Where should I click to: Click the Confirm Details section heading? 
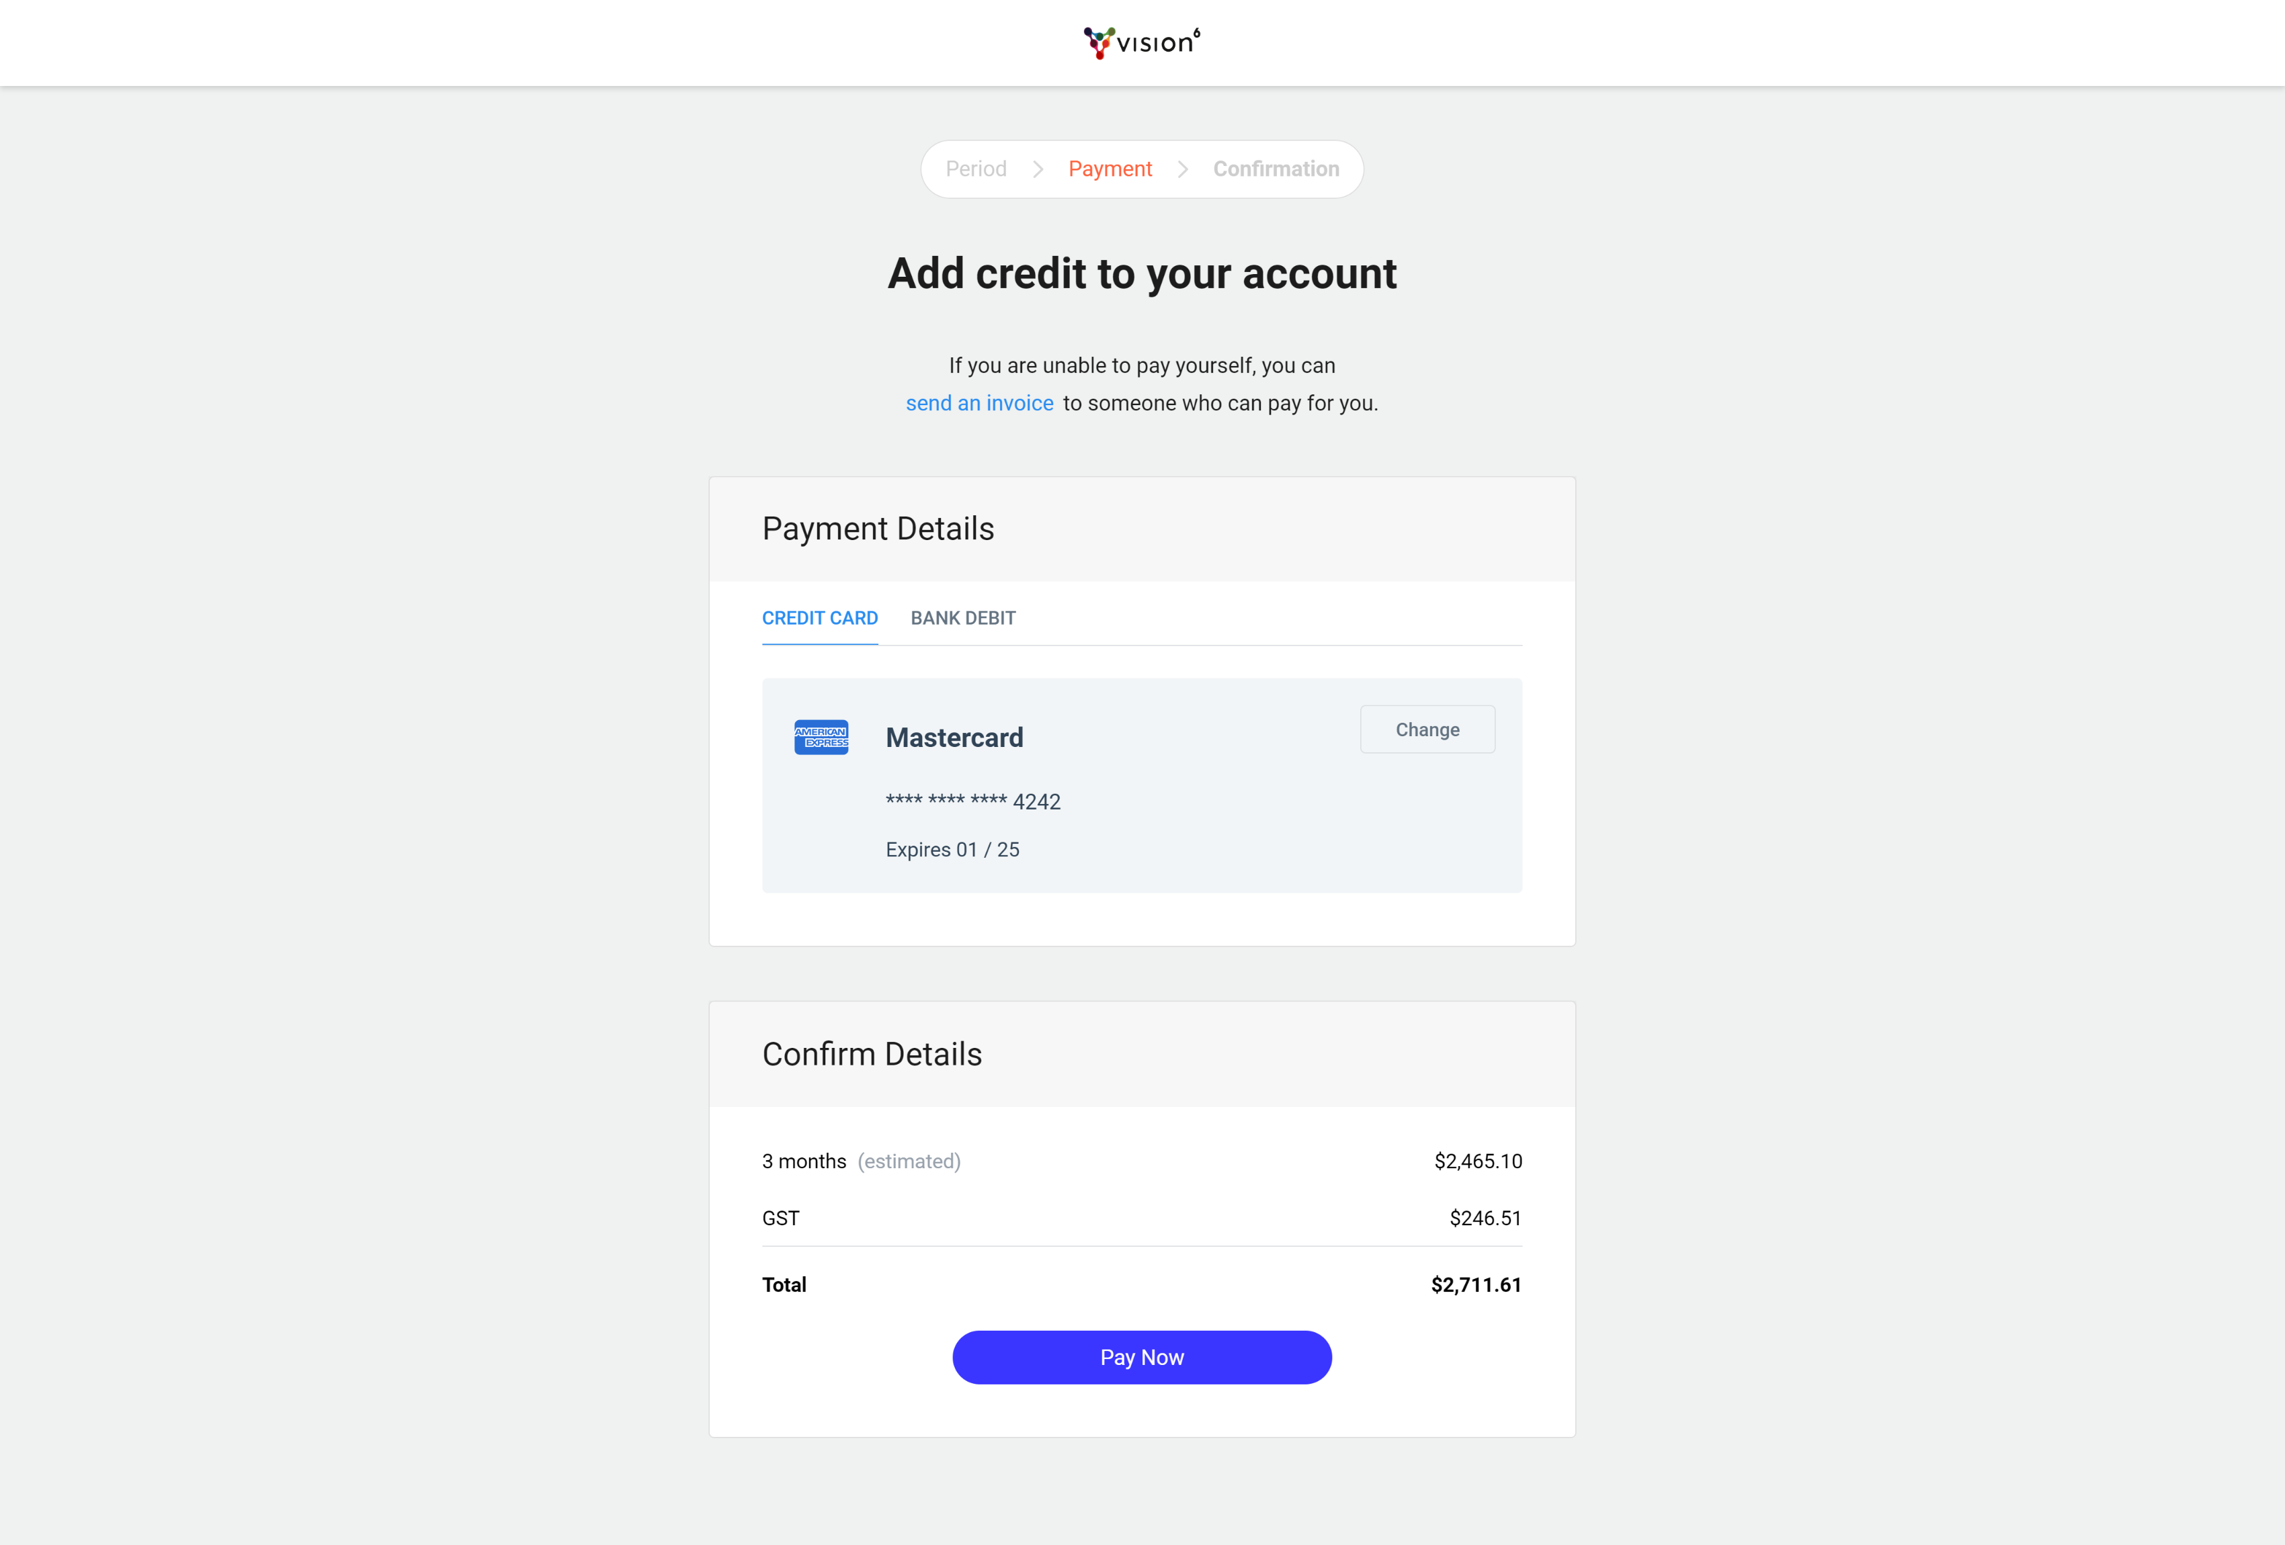[872, 1053]
